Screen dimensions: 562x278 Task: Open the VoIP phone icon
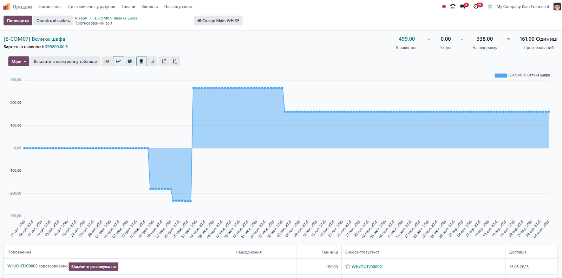pyautogui.click(x=453, y=7)
